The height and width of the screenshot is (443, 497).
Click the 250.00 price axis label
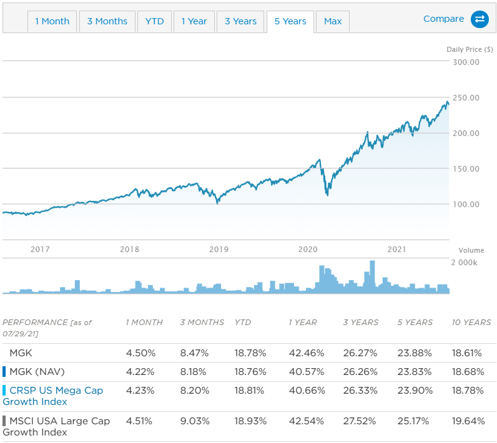tap(466, 98)
